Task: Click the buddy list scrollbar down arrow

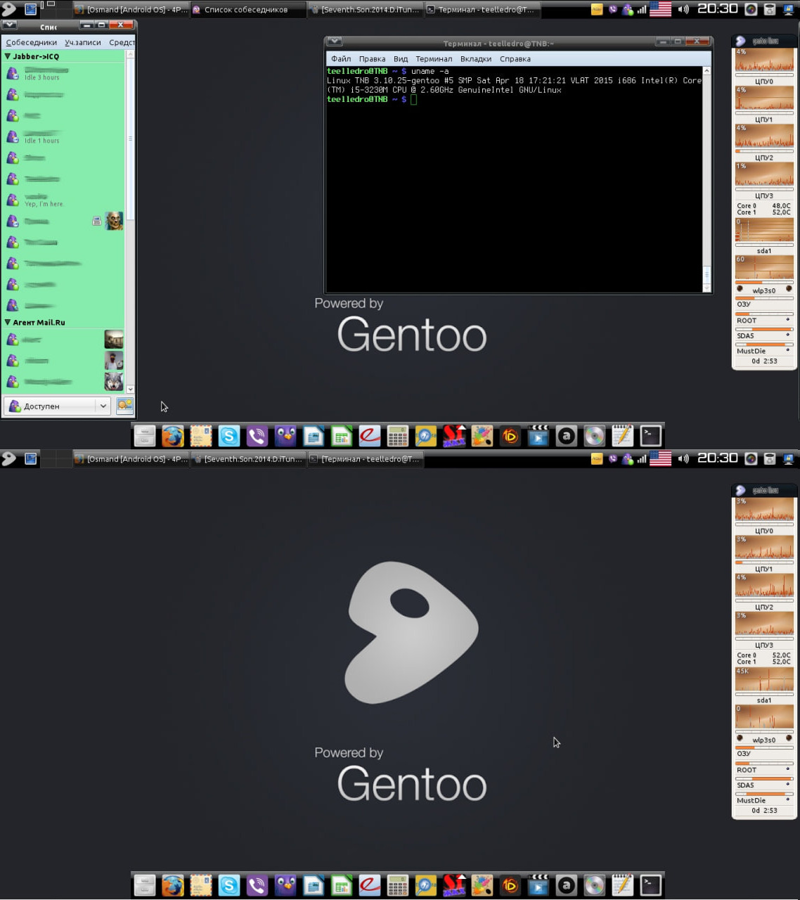Action: 130,389
